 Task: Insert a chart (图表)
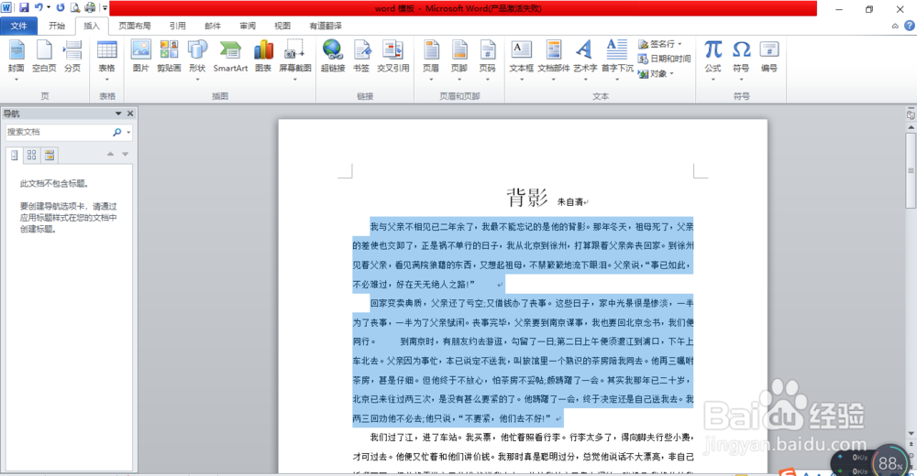click(x=264, y=58)
